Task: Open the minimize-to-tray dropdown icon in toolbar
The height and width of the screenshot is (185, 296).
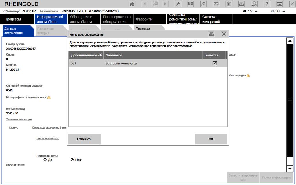Action: [280, 4]
